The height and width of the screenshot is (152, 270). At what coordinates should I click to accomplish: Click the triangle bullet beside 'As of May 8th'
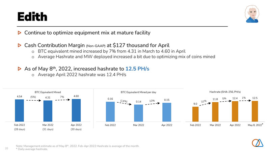tap(20, 69)
